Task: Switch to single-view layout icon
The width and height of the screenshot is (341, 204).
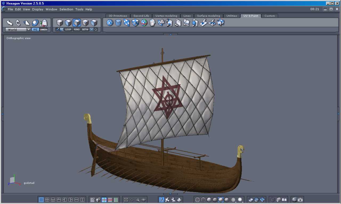Action: click(41, 200)
